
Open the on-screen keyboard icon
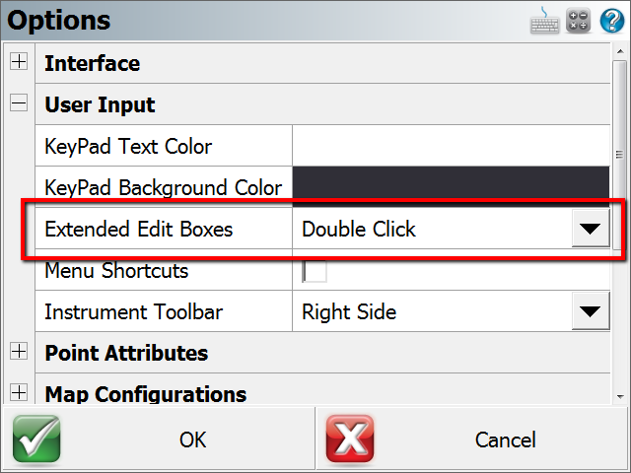544,21
